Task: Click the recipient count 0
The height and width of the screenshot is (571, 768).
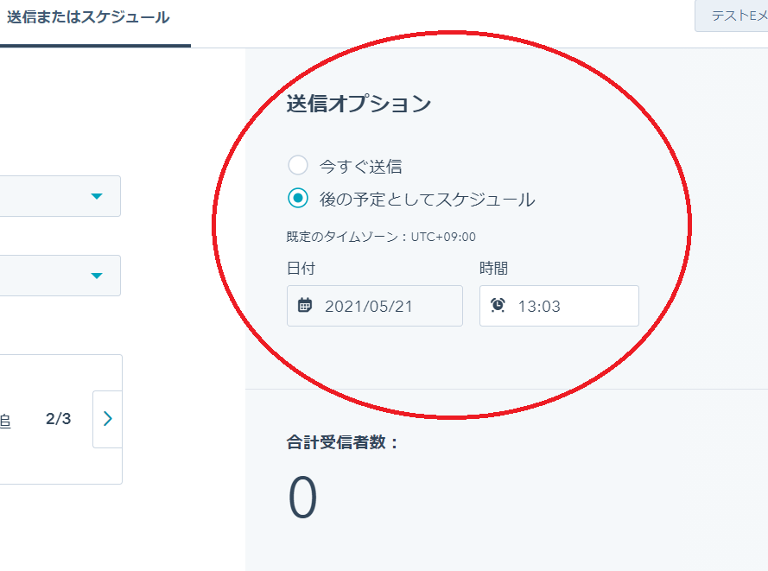Action: coord(302,497)
